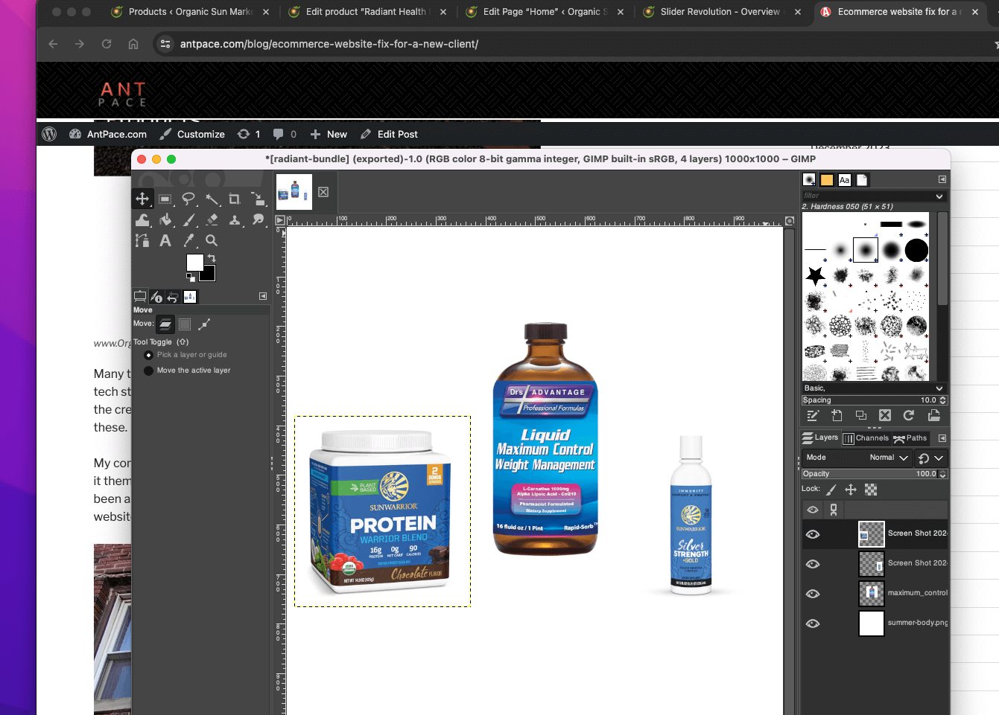Open the Undo History tab

tap(173, 297)
